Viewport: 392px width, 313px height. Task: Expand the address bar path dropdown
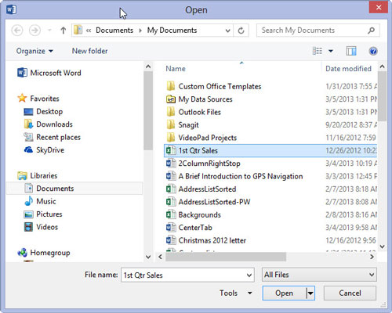click(227, 31)
